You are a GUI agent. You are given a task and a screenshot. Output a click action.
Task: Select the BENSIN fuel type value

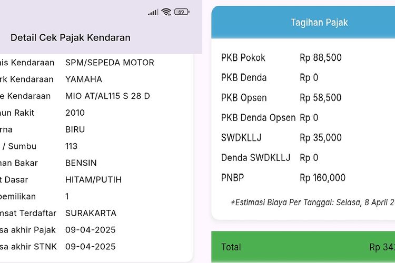coord(81,163)
